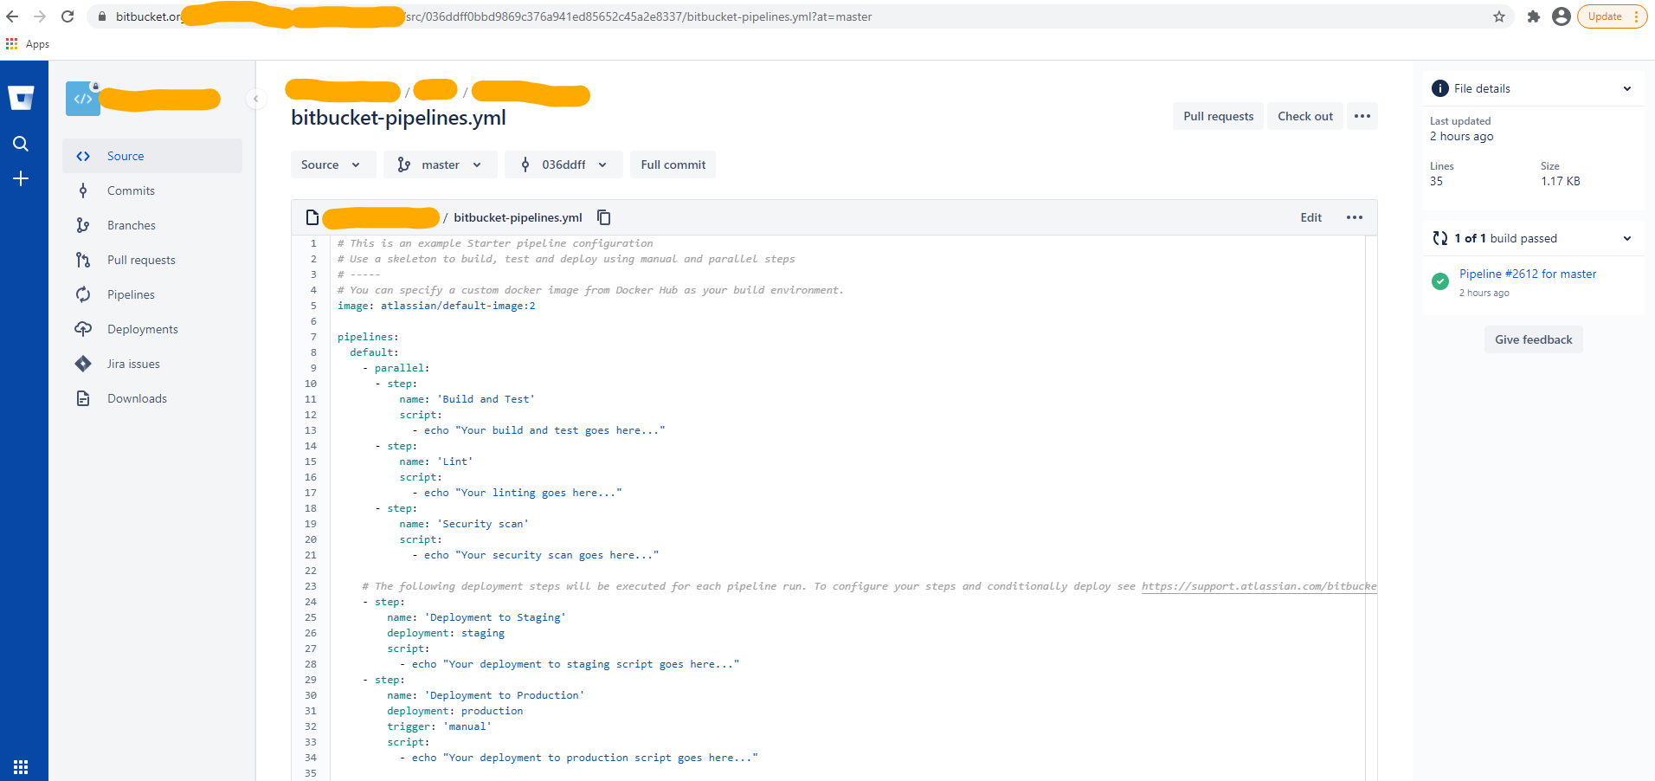
Task: Click the green build passed check icon
Action: pos(1440,281)
